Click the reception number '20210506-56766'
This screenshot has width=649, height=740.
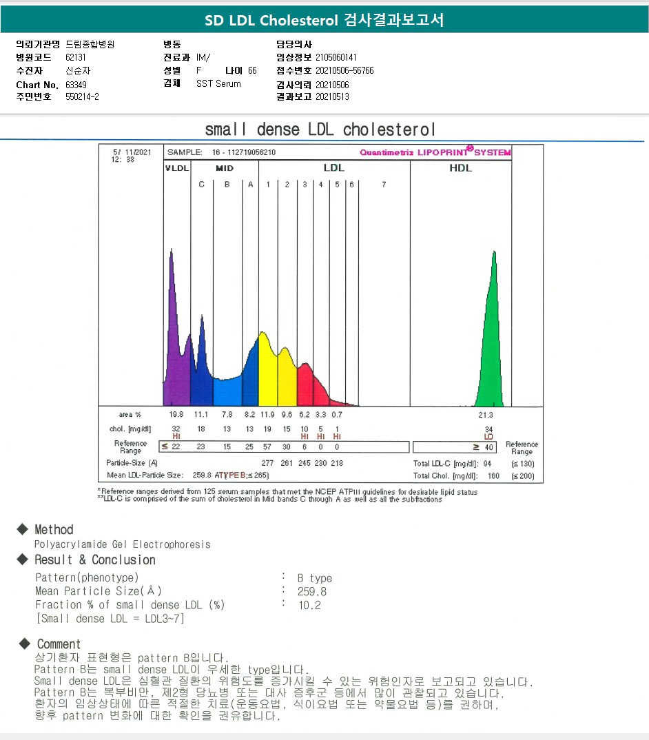[x=344, y=70]
